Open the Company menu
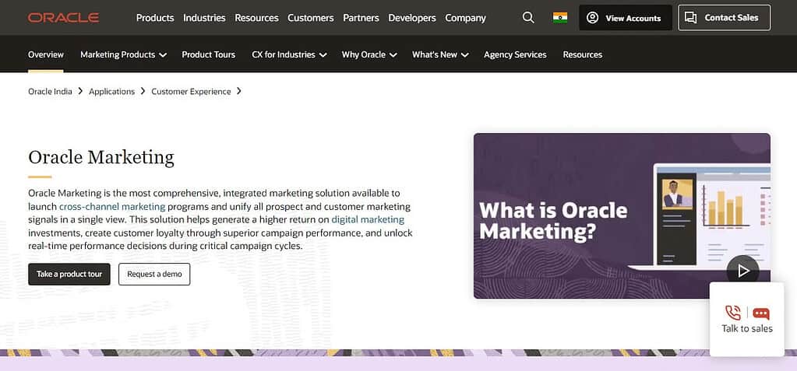Viewport: 797px width, 371px height. click(466, 18)
